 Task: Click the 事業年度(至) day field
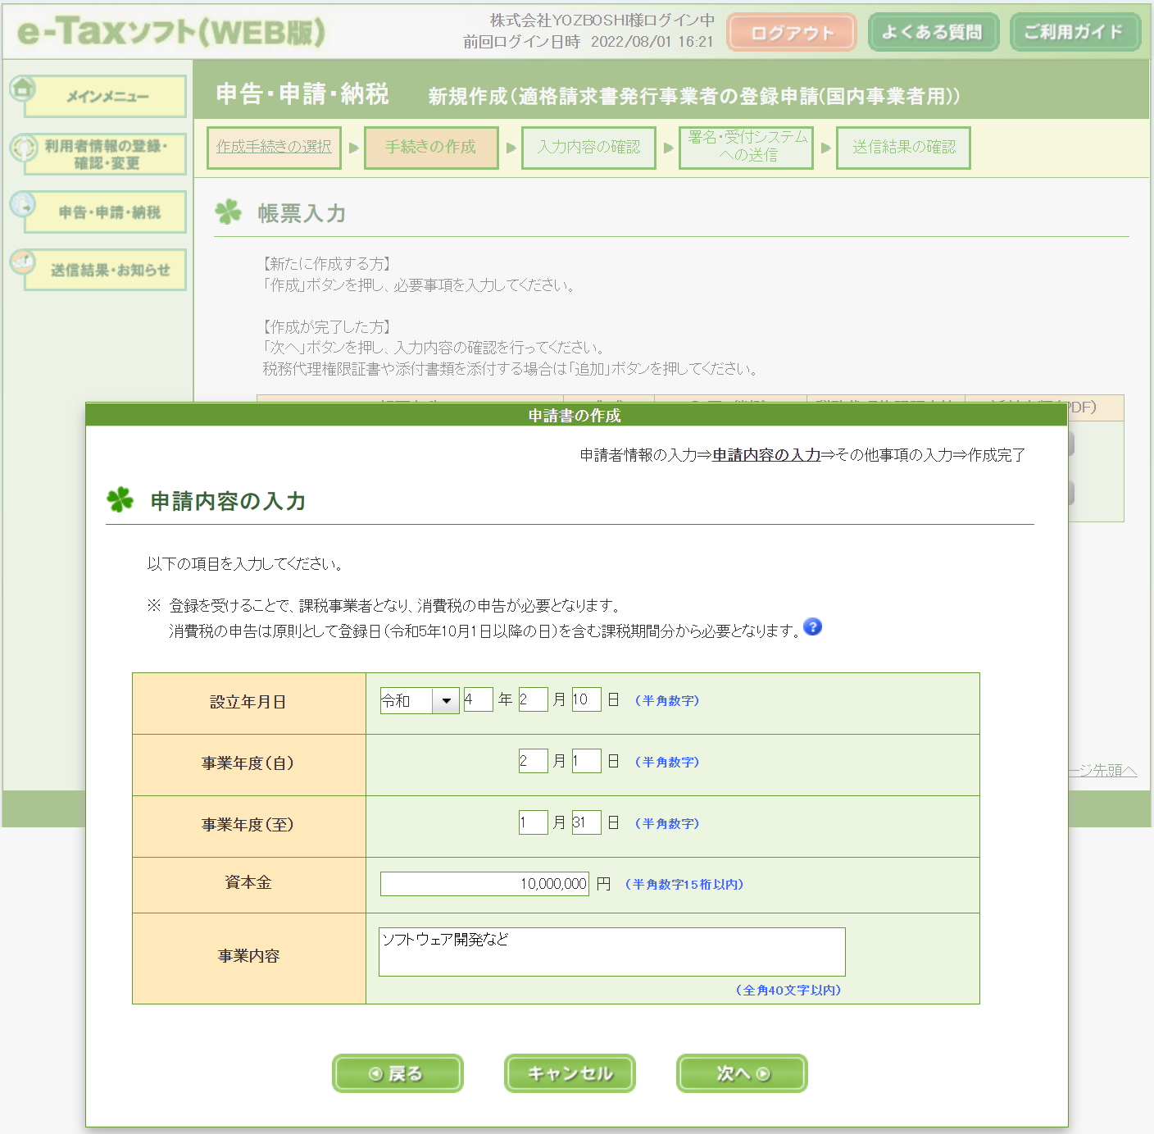pos(586,822)
